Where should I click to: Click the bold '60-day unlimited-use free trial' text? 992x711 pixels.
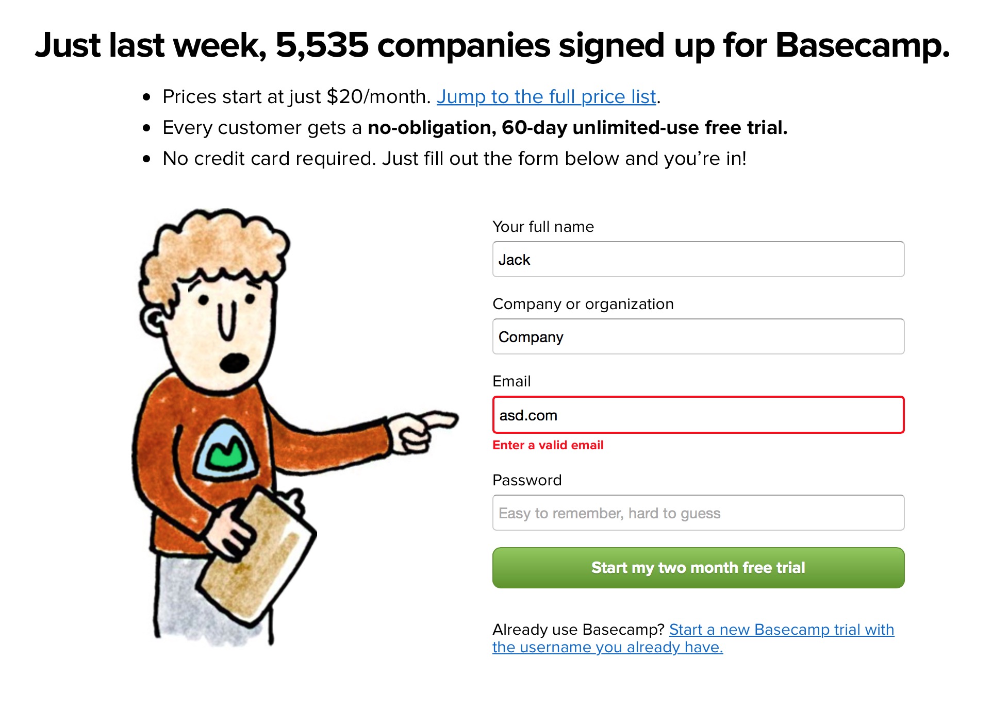tap(577, 128)
